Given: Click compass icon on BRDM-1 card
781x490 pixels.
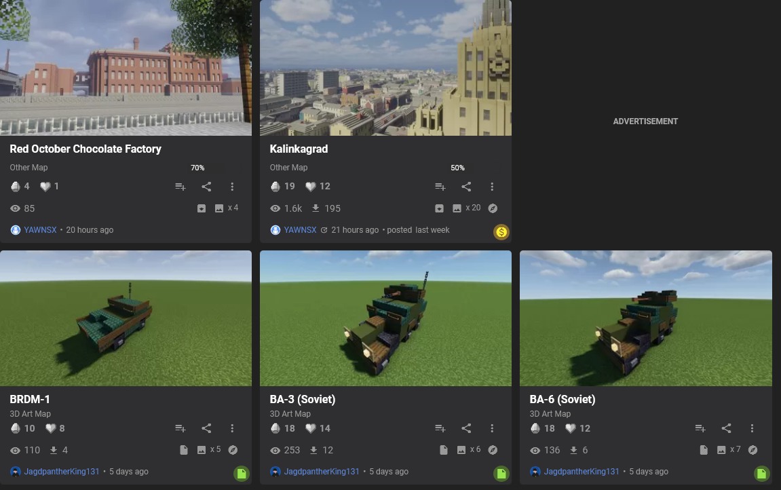Looking at the screenshot, I should click(233, 450).
